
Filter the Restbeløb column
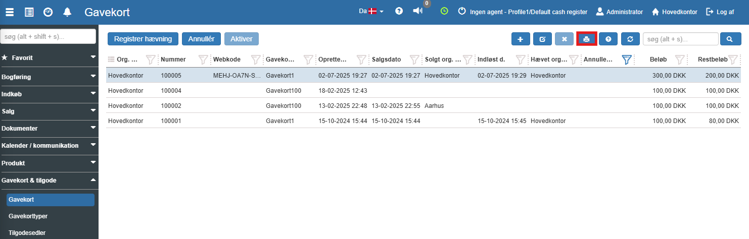point(733,59)
